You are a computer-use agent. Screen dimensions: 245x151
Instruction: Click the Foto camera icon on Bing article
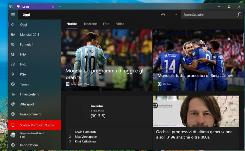click(224, 76)
